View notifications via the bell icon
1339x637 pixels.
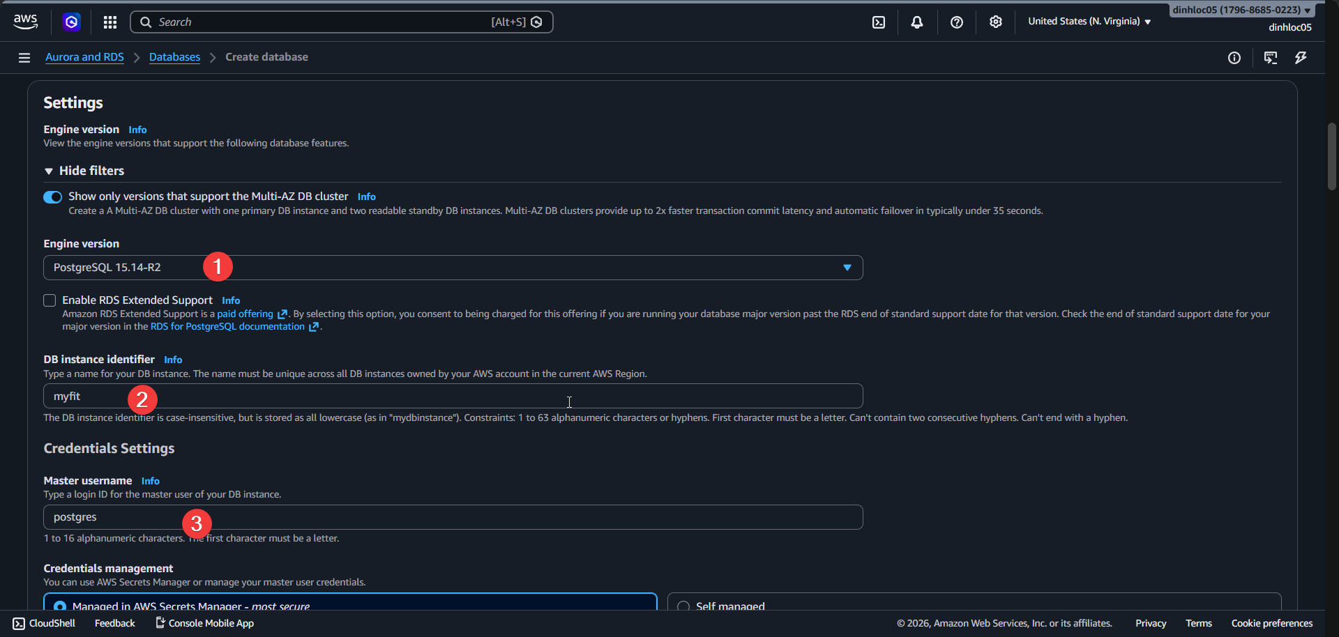[x=916, y=22]
